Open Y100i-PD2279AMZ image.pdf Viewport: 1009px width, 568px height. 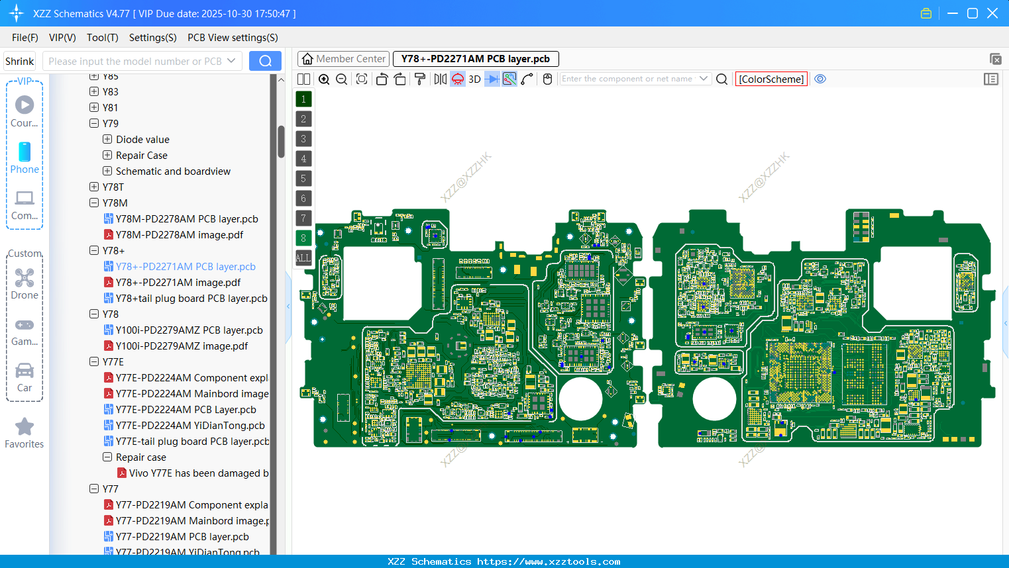(182, 346)
